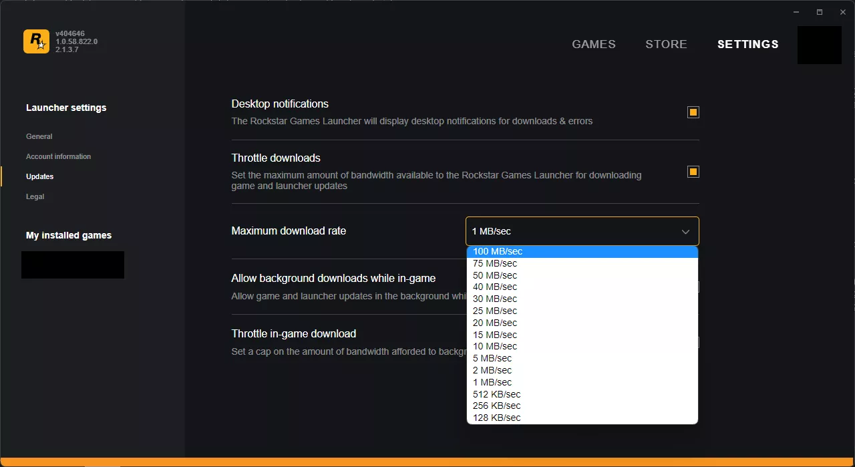The image size is (855, 467).
Task: Click the SETTINGS tab
Action: click(x=747, y=44)
